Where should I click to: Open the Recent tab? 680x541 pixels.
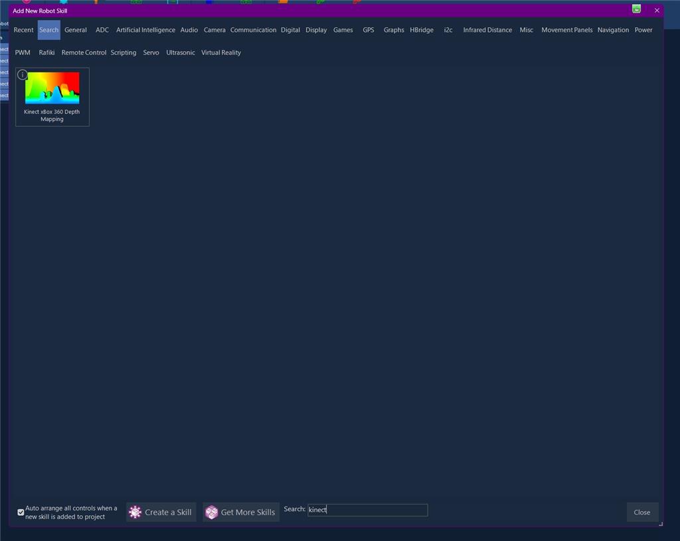click(x=23, y=30)
